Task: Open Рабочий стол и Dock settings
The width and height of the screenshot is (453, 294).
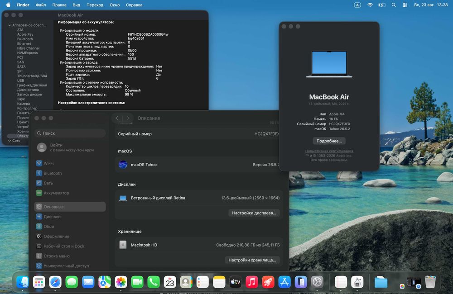Action: click(x=70, y=246)
